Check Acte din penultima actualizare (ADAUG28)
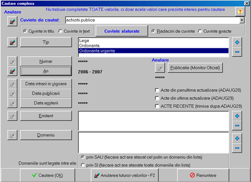The image size is (251, 182). pyautogui.click(x=198, y=90)
